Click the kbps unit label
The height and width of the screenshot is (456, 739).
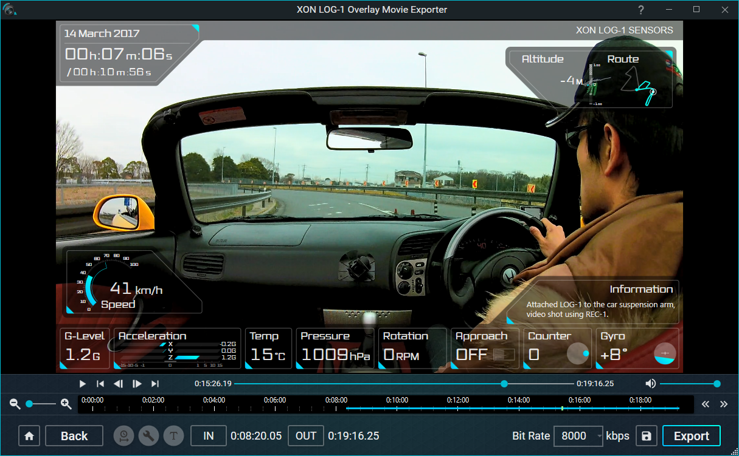click(618, 436)
